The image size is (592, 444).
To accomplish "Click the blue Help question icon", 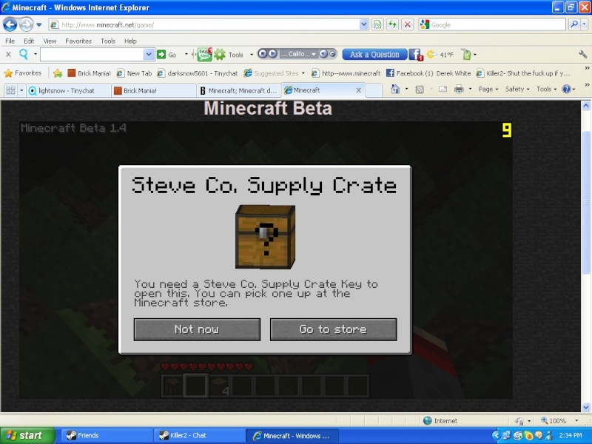I will tap(566, 90).
